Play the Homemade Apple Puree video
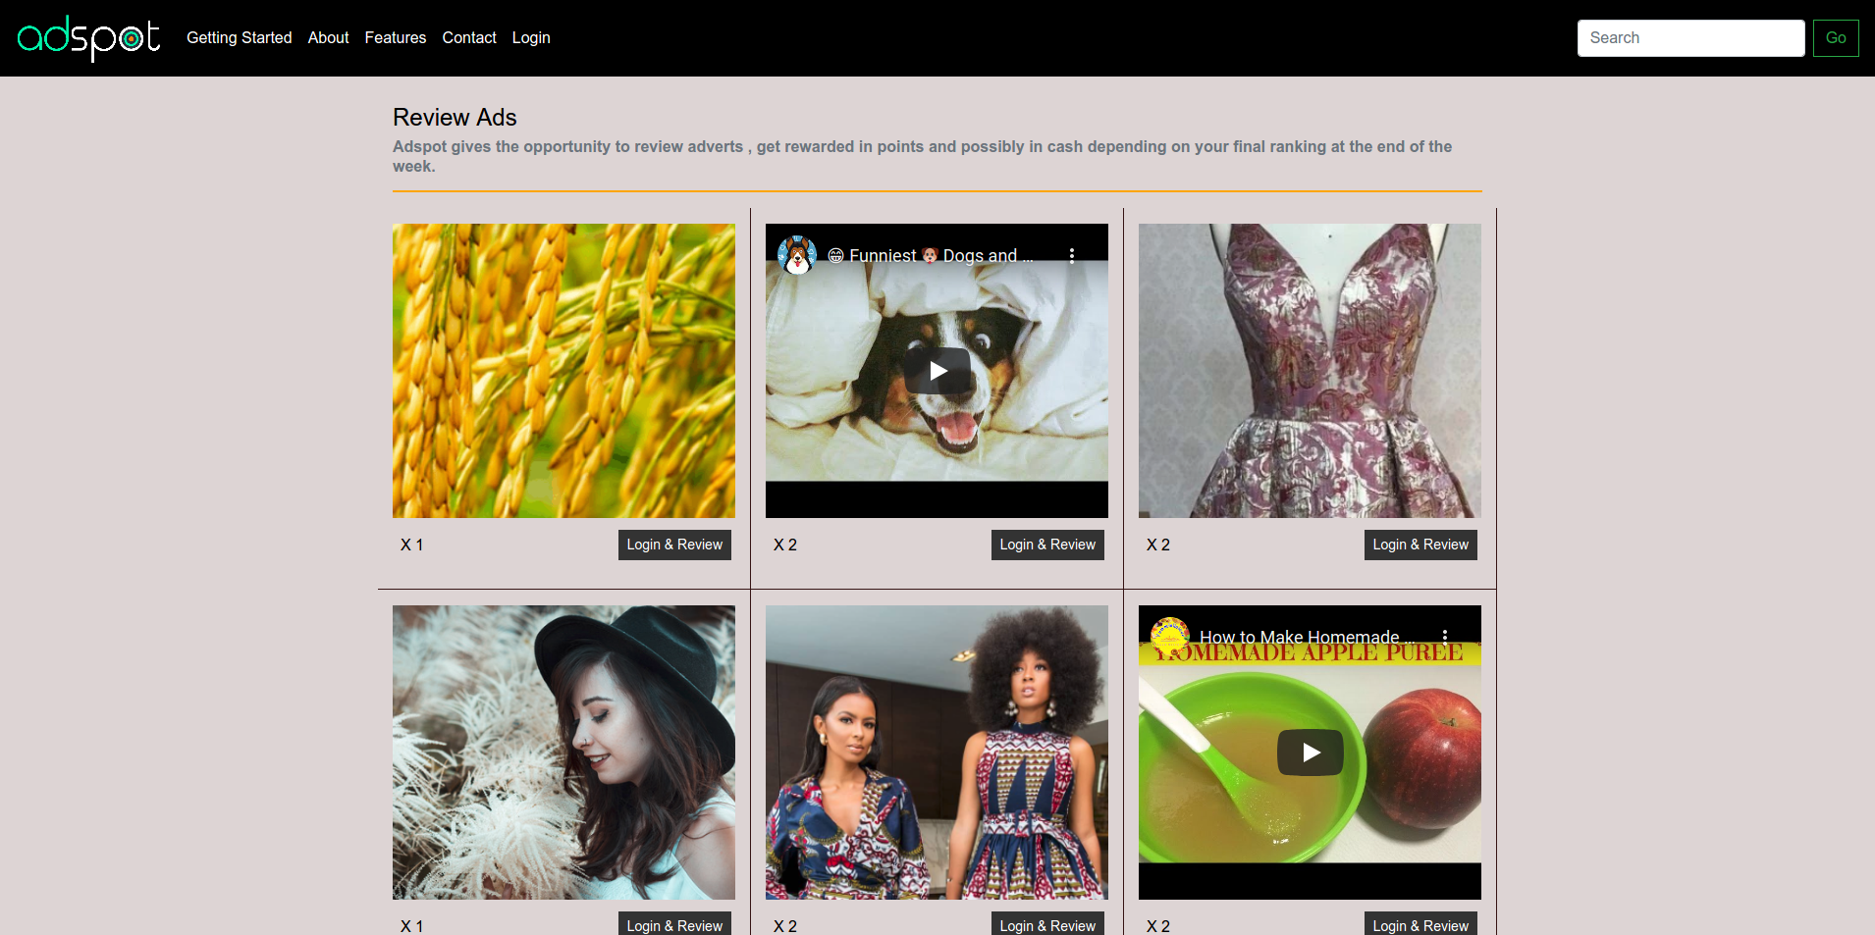The image size is (1875, 935). click(x=1311, y=753)
